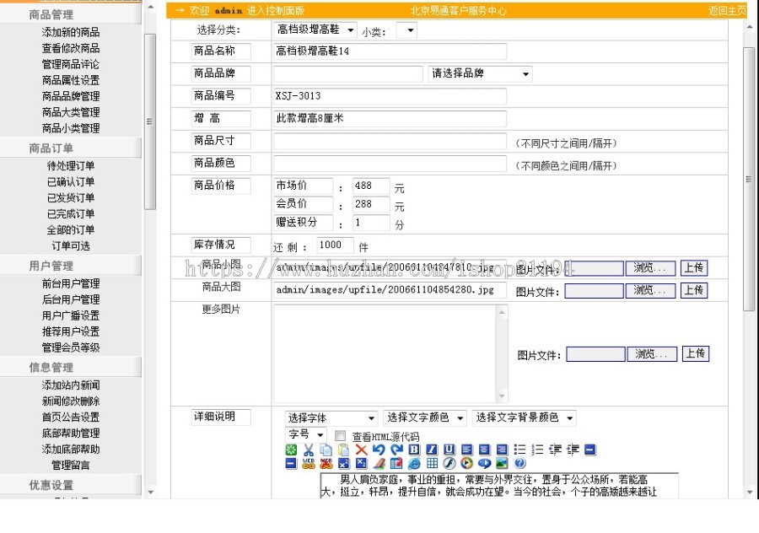Click the Undo icon in the editor toolbar
759x533 pixels.
point(379,450)
